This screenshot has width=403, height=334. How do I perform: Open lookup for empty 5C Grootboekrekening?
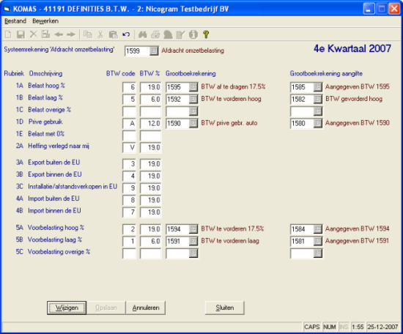(193, 253)
